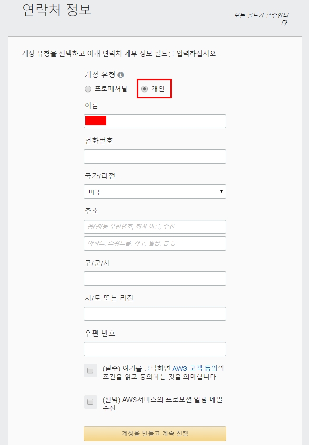Click the 우편 번호 postal code field
The image size is (309, 445).
155,349
